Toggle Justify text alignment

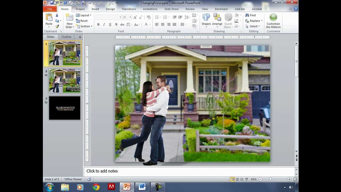coord(174,25)
